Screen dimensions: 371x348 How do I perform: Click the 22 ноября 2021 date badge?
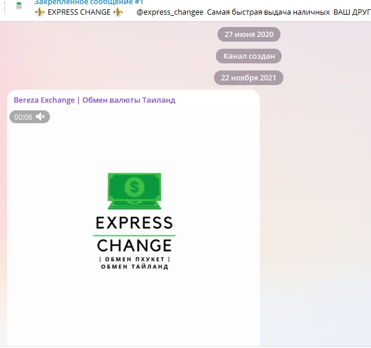click(x=249, y=77)
